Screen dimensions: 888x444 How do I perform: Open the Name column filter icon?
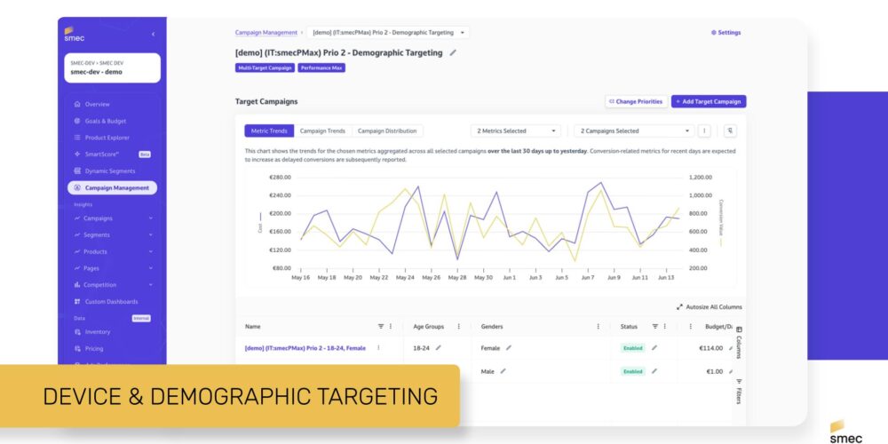(x=381, y=327)
